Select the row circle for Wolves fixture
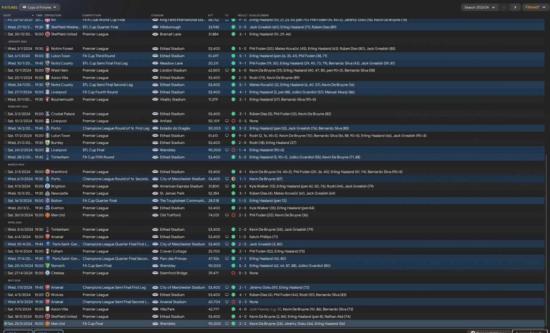Image resolution: width=550 pixels, height=333 pixels. tap(6, 295)
